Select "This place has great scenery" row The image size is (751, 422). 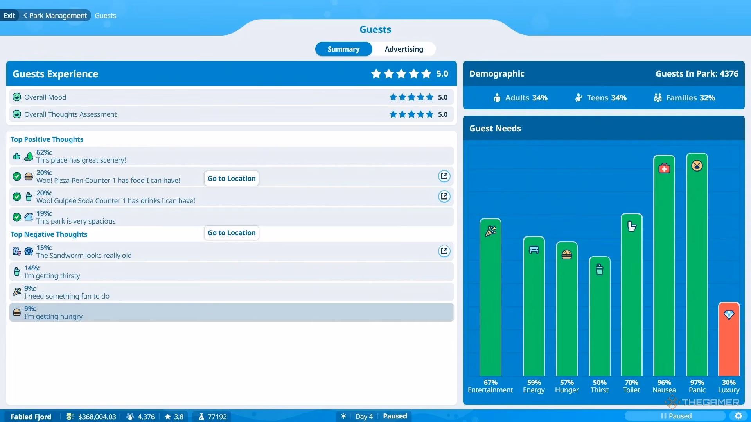tap(231, 156)
